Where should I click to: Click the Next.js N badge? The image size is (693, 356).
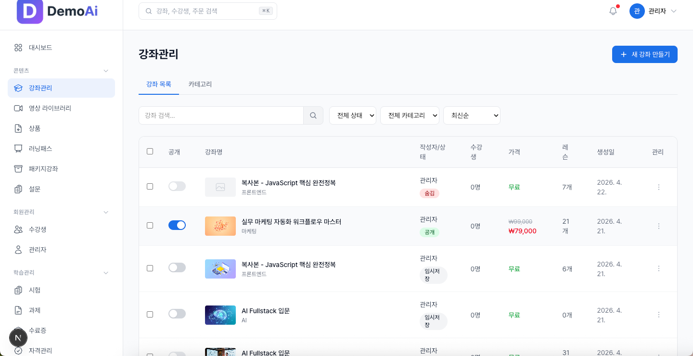(x=18, y=338)
